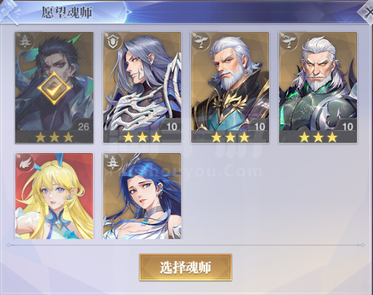Select the dark-haired soul master card
Screen dimensions: 373x295
(54, 88)
